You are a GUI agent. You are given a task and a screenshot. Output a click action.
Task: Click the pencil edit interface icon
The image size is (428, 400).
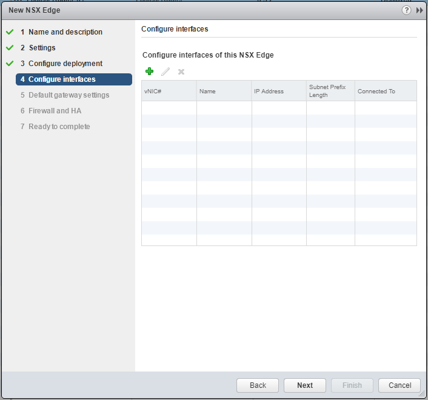(166, 72)
